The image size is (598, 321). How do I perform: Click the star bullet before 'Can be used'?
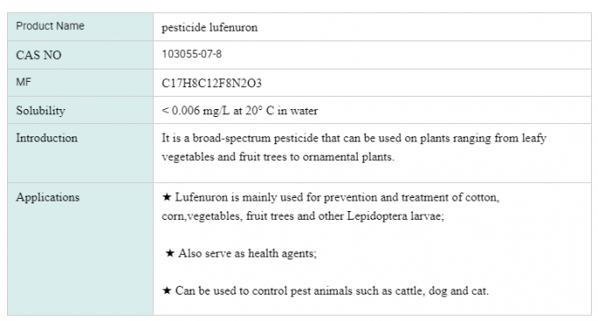pos(167,290)
